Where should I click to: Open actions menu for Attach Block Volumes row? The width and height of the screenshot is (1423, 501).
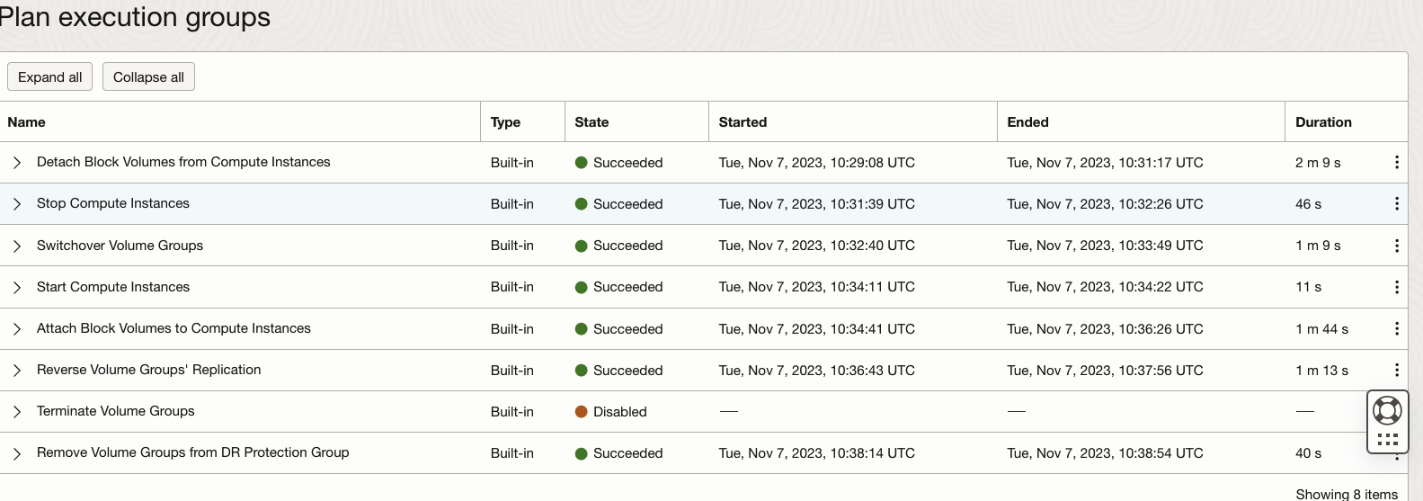(1396, 328)
